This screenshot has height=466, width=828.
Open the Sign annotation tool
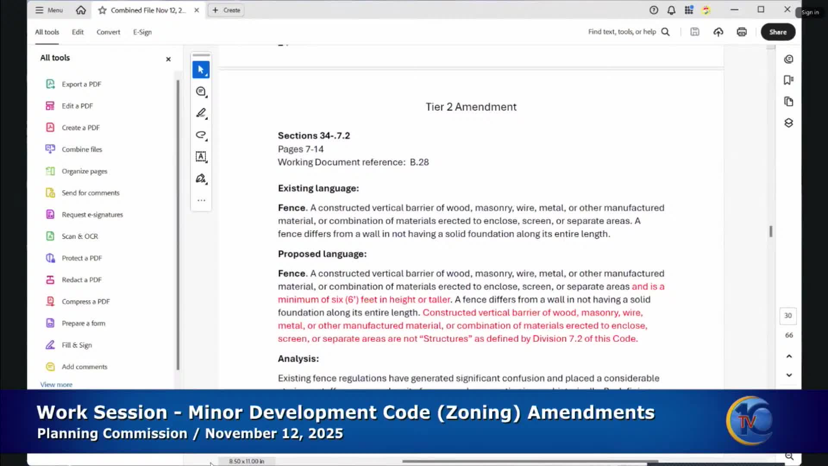(x=201, y=179)
